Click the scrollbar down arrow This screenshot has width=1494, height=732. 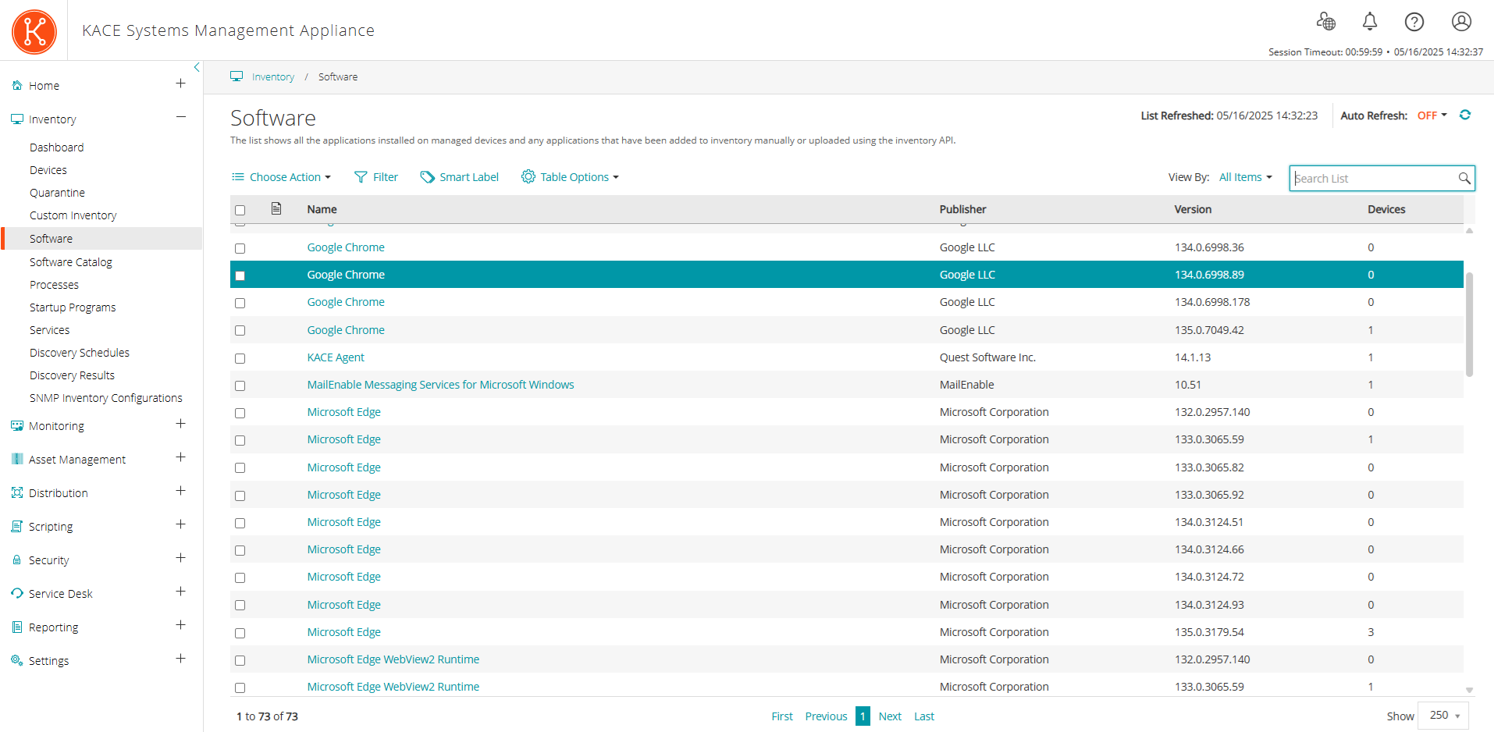pos(1469,690)
